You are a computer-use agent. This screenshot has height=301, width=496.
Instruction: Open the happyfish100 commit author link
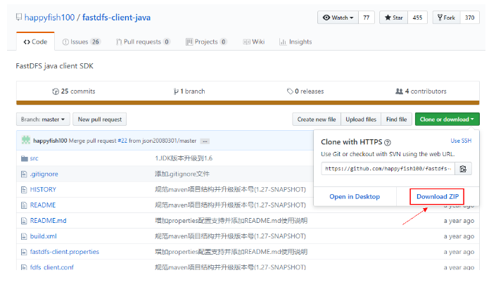50,141
